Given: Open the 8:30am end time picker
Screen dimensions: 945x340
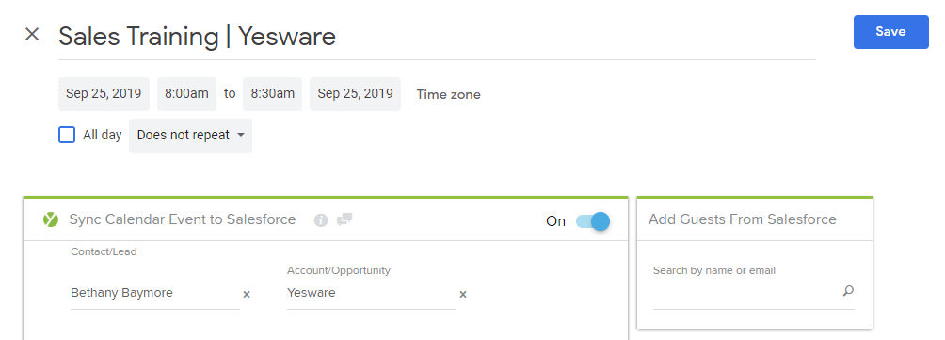Looking at the screenshot, I should pyautogui.click(x=272, y=94).
